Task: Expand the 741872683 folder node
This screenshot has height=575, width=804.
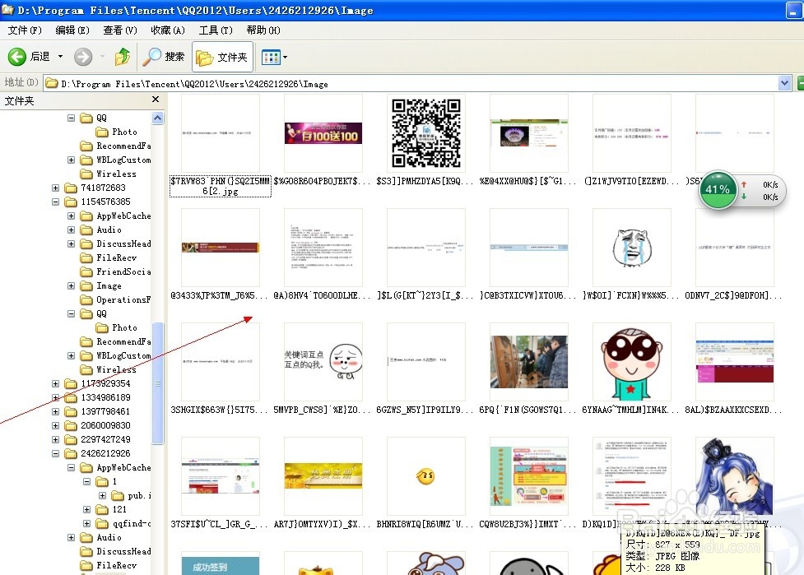Action: 55,188
